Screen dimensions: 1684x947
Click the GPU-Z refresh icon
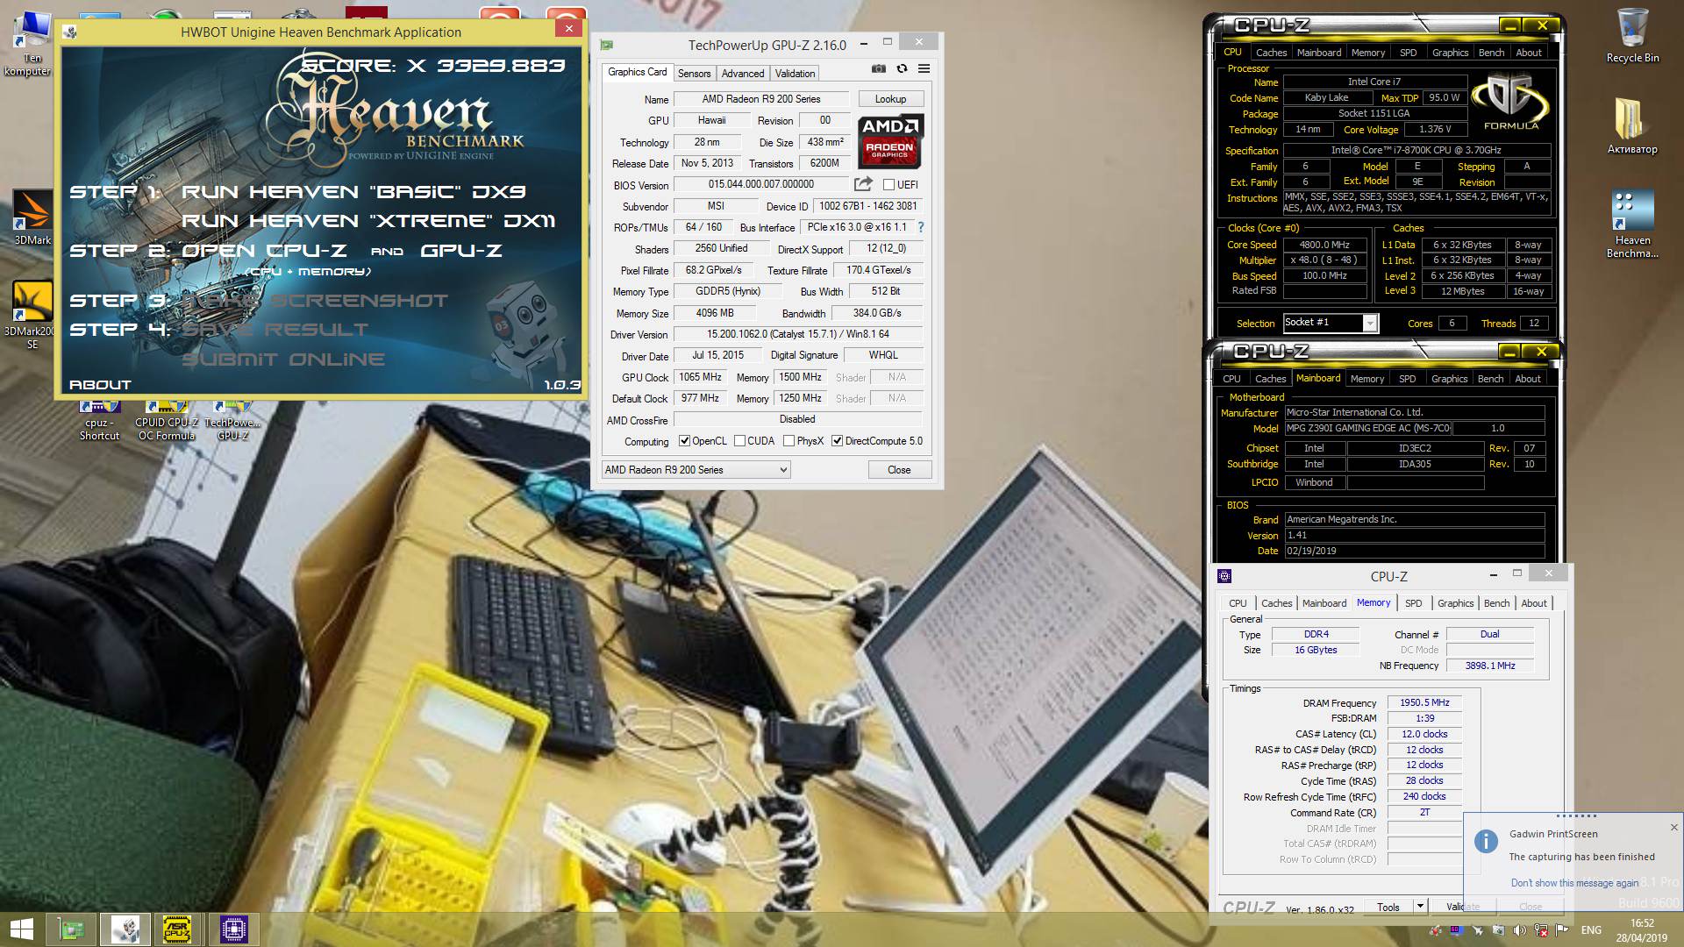click(902, 68)
